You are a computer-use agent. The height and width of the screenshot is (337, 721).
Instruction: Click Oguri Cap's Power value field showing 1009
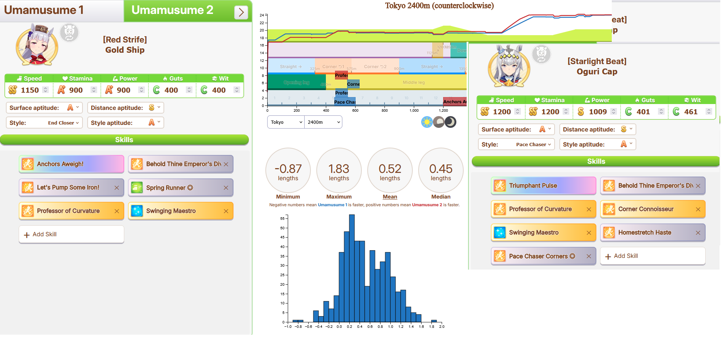pyautogui.click(x=598, y=112)
